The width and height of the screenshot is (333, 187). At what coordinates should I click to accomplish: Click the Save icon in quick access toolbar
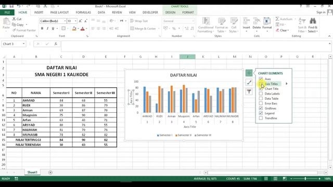pyautogui.click(x=11, y=6)
